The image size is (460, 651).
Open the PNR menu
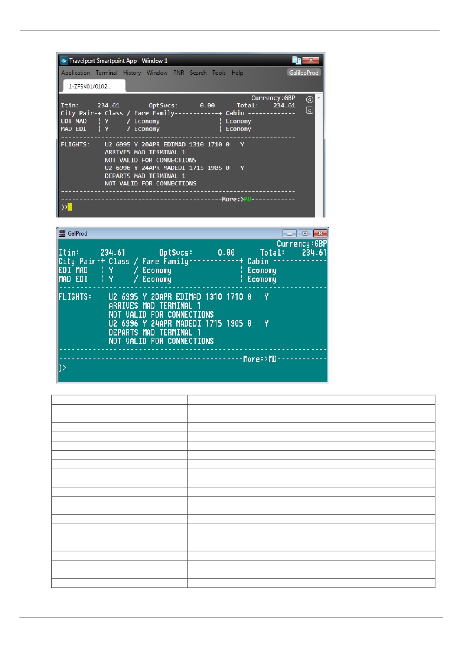click(179, 73)
